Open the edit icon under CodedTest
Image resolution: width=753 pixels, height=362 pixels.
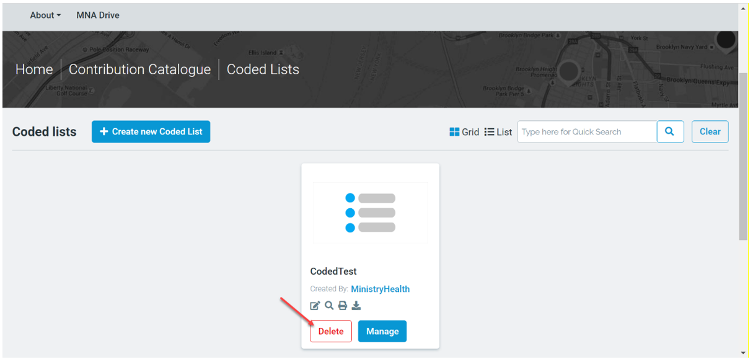(x=315, y=306)
